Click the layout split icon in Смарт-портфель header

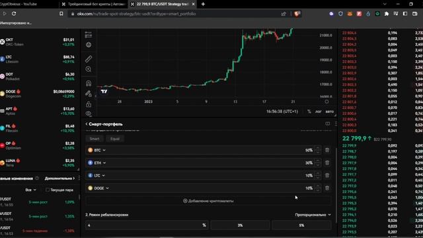(x=328, y=124)
